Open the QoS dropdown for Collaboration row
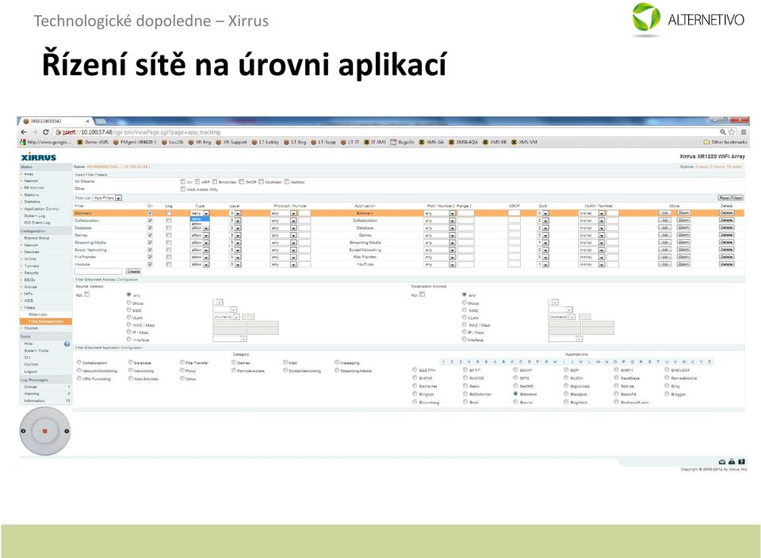761x558 pixels. click(542, 220)
